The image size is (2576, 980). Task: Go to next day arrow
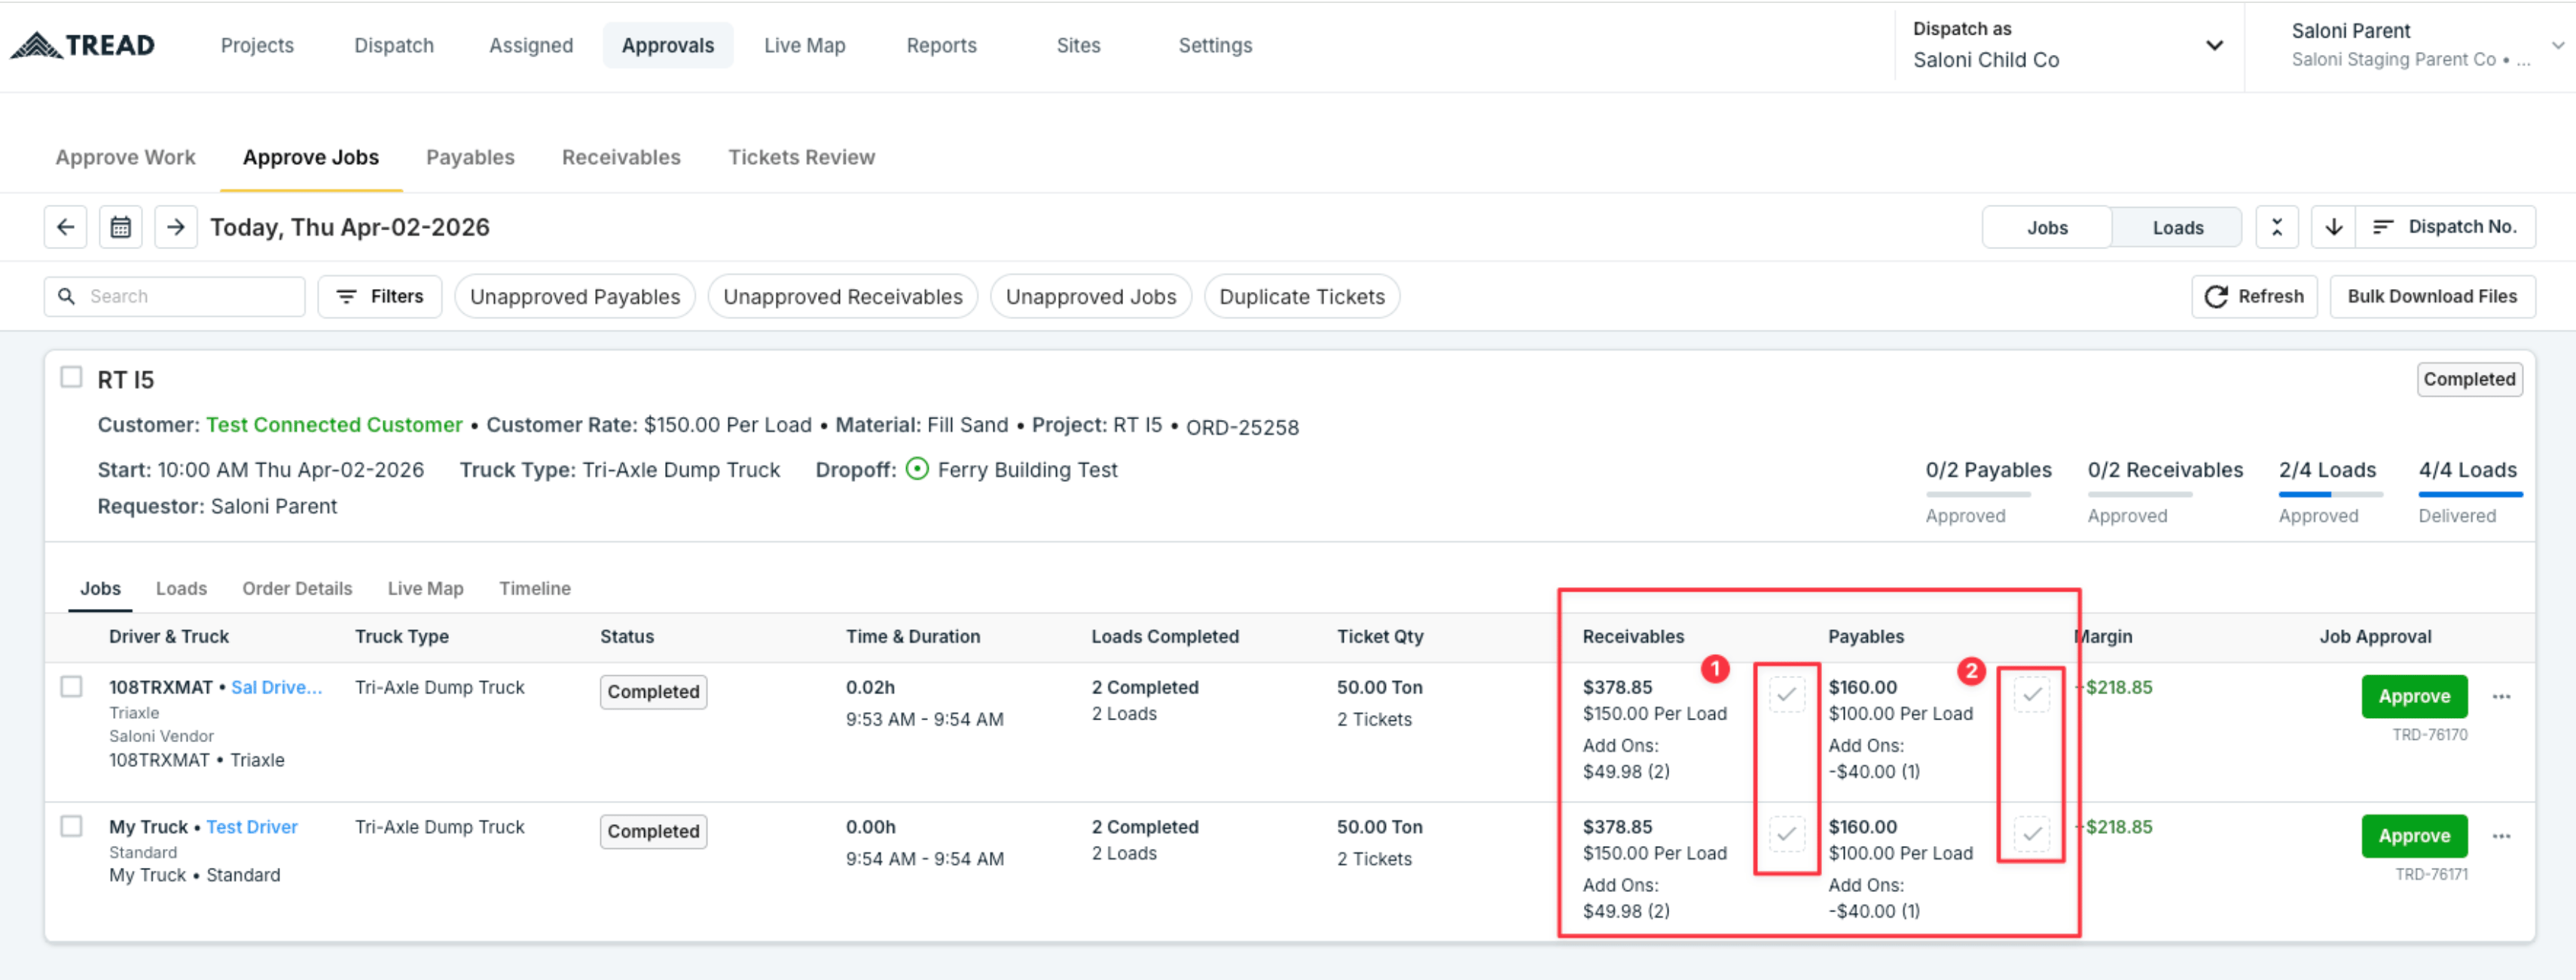(176, 227)
